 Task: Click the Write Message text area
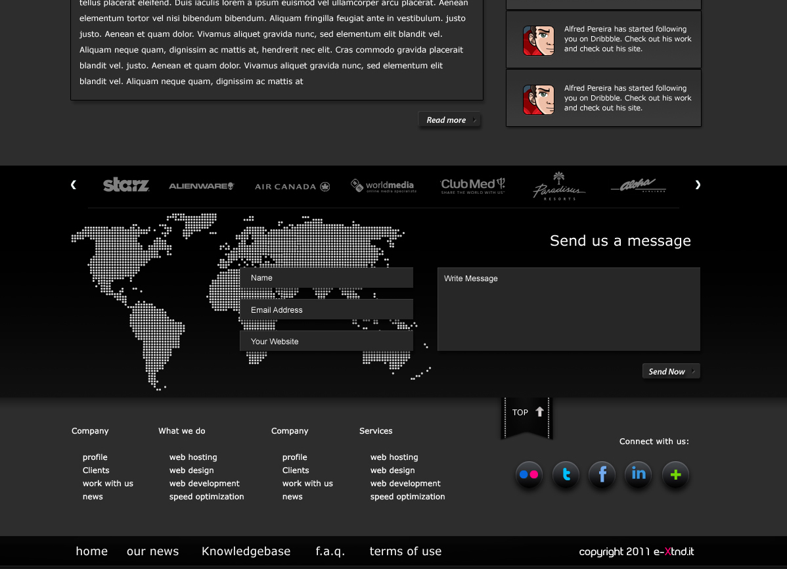tap(568, 309)
